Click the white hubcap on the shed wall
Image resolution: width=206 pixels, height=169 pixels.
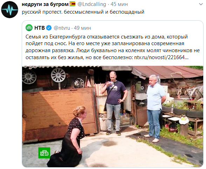tap(58, 75)
